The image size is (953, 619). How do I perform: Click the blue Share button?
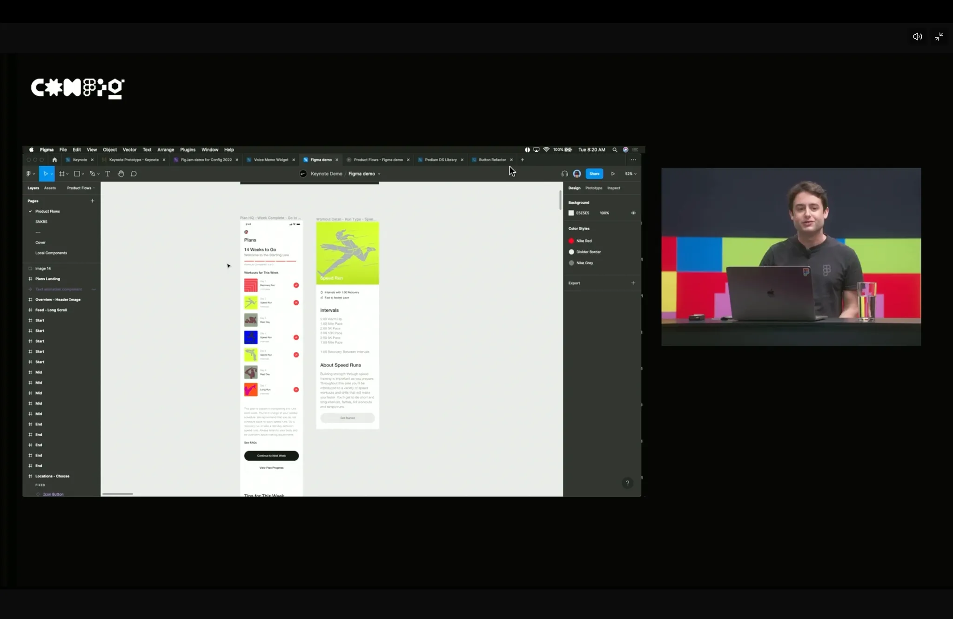[594, 174]
